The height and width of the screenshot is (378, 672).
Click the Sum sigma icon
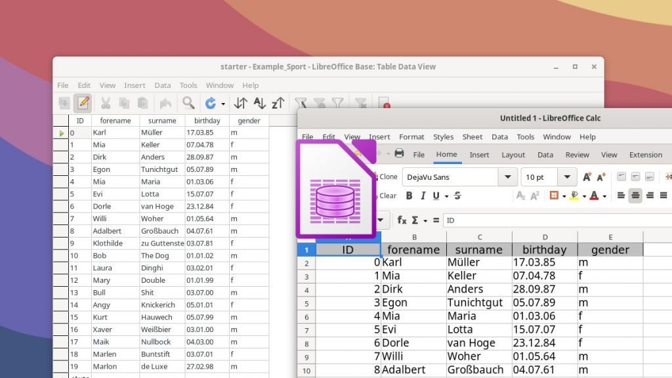[415, 220]
